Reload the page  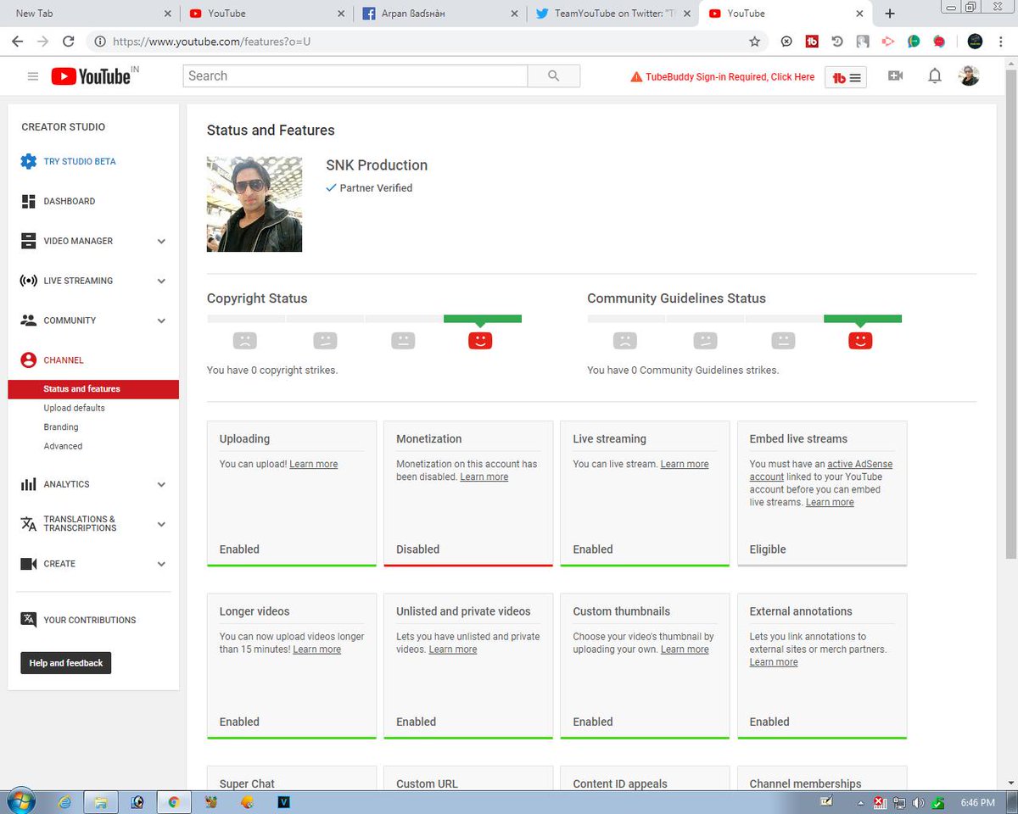point(68,41)
